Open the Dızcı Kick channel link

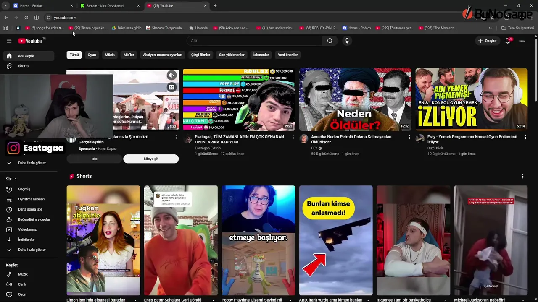pos(435,148)
